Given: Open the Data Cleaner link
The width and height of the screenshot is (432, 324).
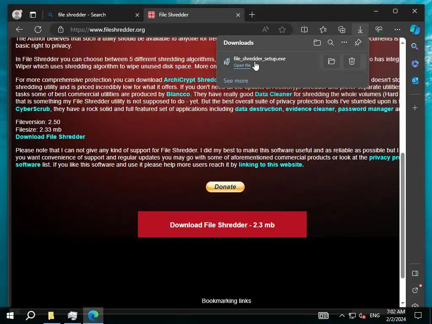Looking at the screenshot, I should pyautogui.click(x=273, y=94).
